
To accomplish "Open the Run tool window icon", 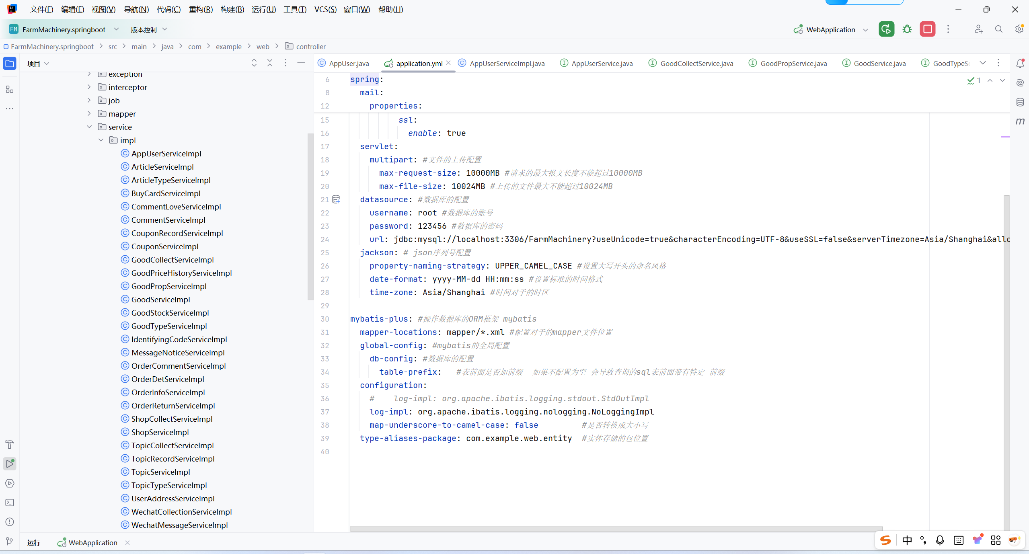I will click(10, 464).
